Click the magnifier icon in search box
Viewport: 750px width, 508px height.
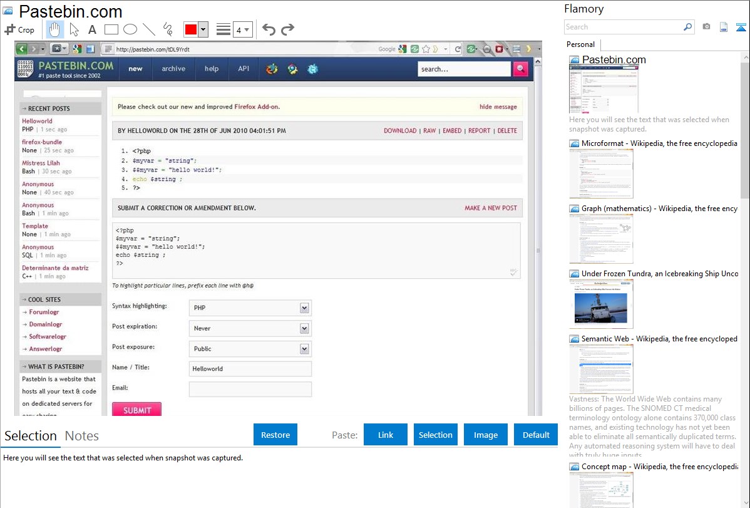pyautogui.click(x=687, y=27)
